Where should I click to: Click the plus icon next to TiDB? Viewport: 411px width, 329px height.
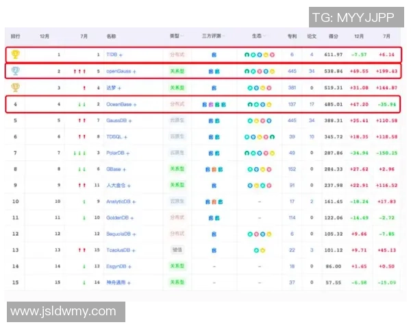click(x=122, y=54)
